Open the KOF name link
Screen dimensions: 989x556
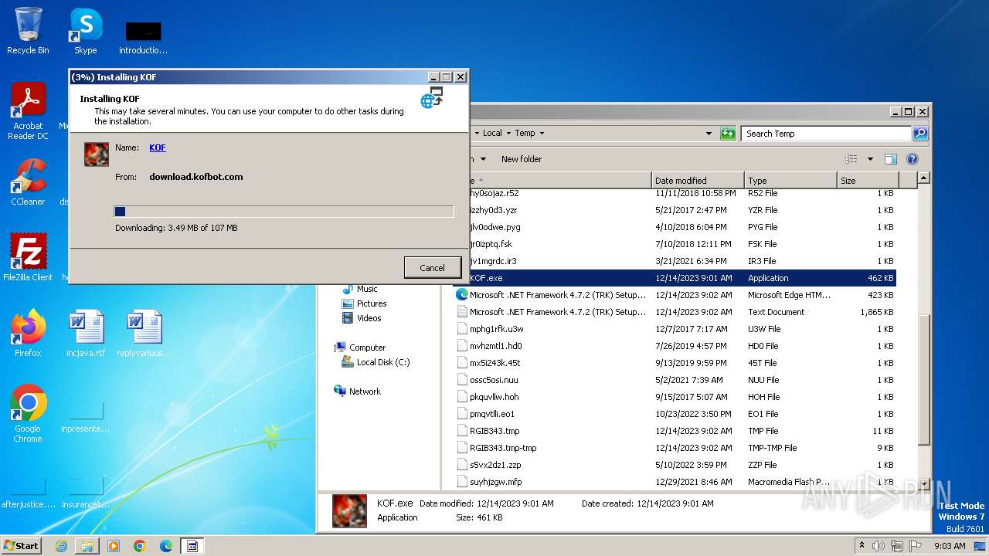click(x=158, y=147)
